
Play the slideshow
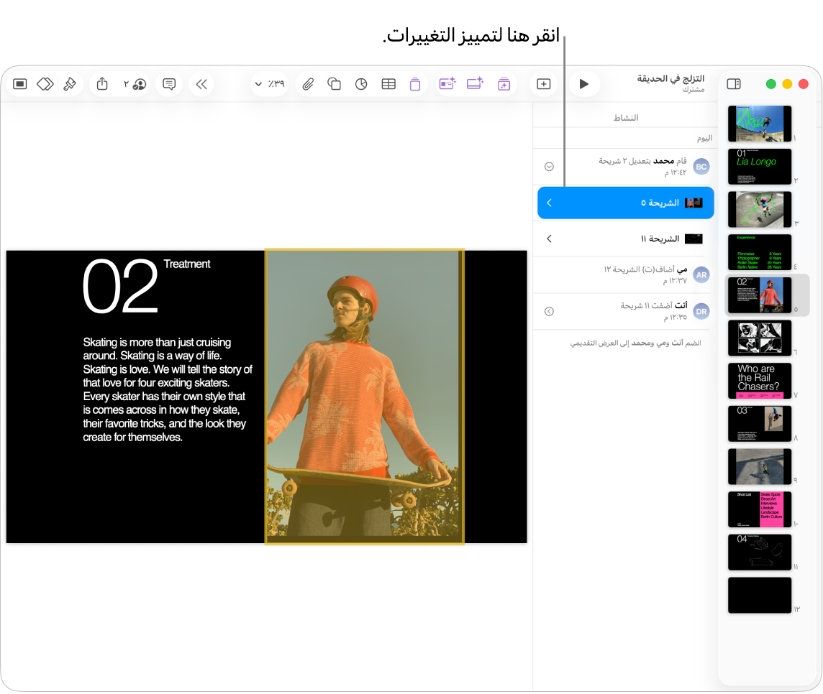583,84
